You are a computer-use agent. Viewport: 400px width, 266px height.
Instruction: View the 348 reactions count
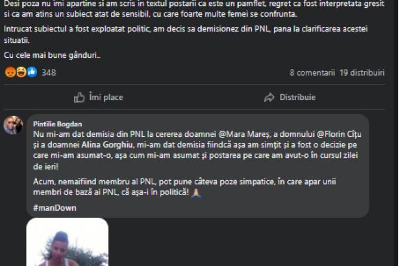(x=48, y=73)
